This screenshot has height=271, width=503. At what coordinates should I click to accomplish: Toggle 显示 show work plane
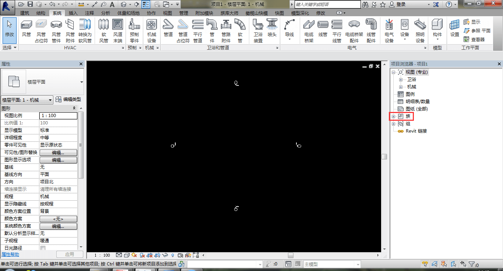tap(472, 22)
